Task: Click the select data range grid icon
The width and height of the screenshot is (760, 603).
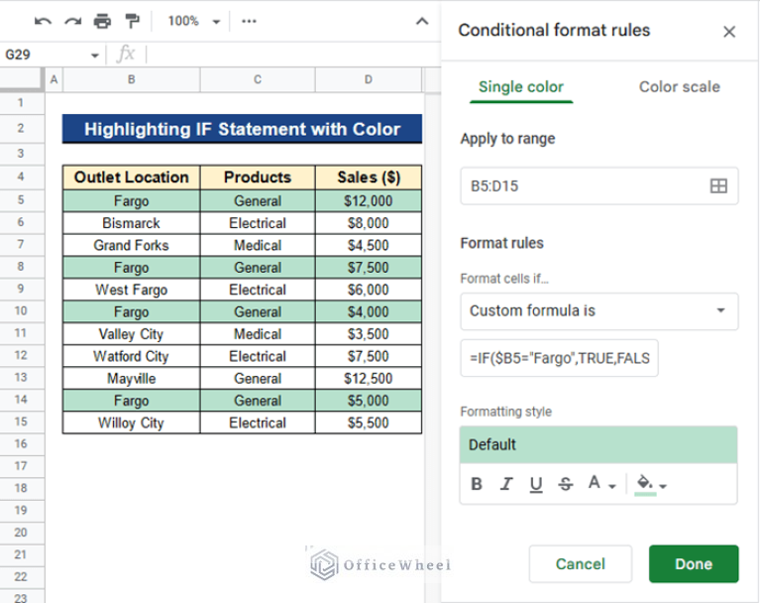Action: click(718, 185)
